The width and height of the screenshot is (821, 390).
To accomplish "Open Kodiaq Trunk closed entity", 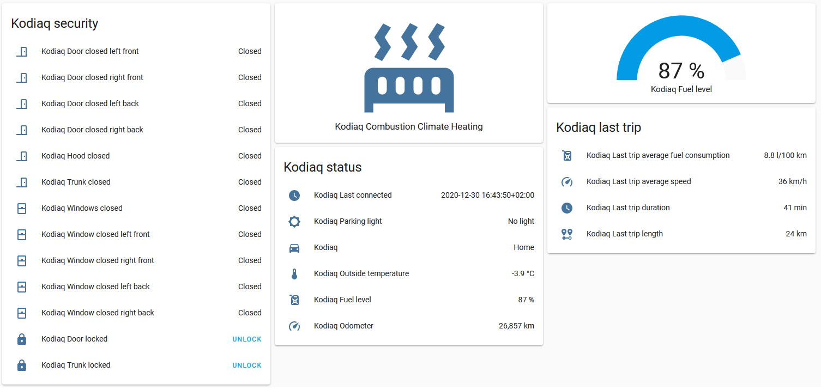I will pyautogui.click(x=76, y=182).
